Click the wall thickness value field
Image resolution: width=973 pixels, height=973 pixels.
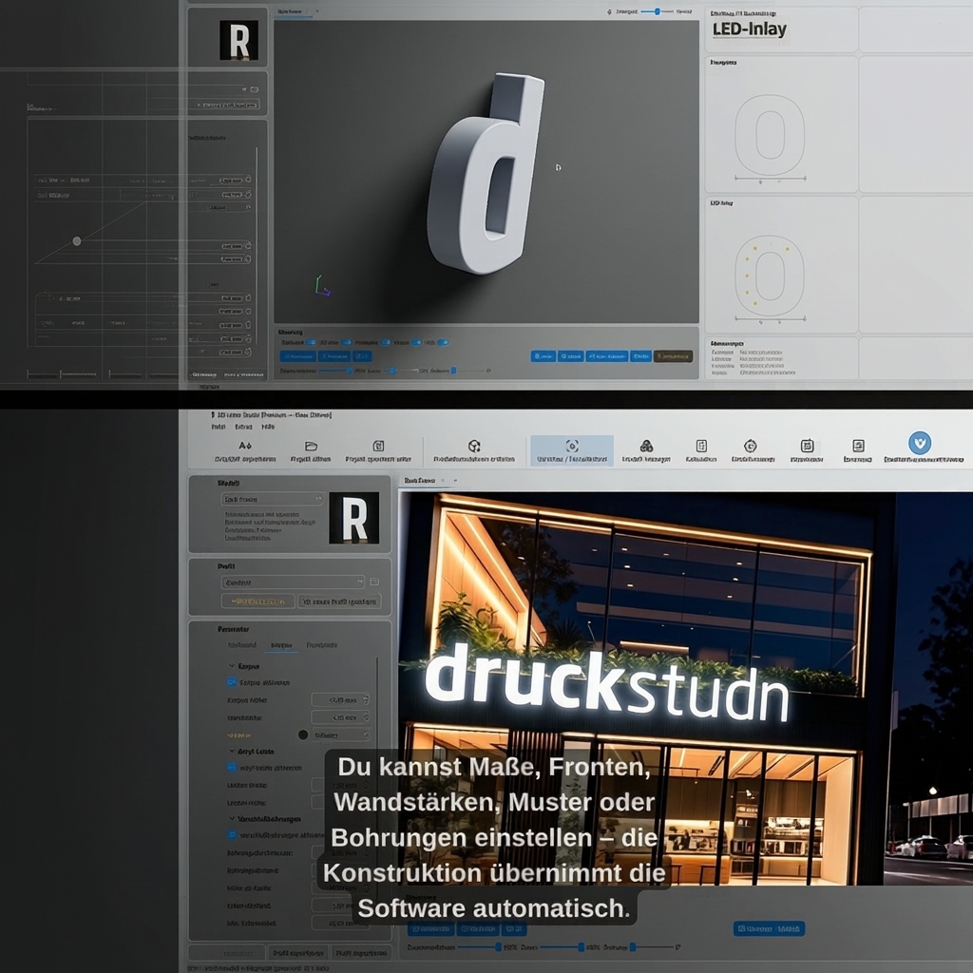[340, 717]
